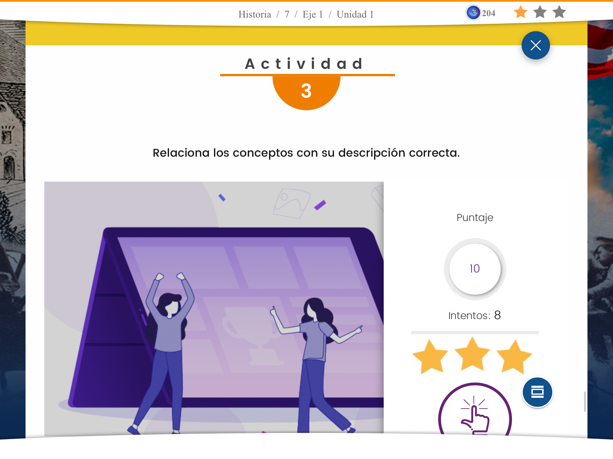Click the celebration illustration image
Screen dimensions: 613x459
tap(214, 307)
